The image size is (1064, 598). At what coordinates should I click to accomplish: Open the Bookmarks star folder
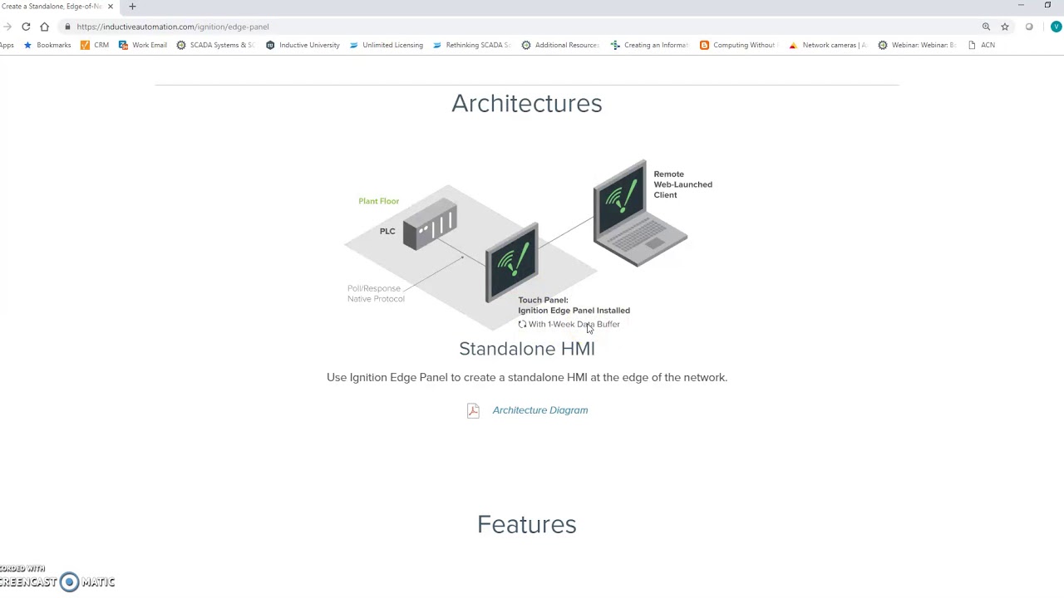tap(47, 45)
